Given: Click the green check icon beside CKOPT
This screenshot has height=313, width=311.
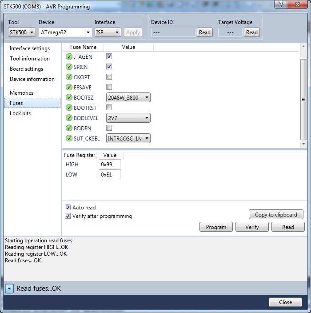Looking at the screenshot, I should tap(69, 77).
